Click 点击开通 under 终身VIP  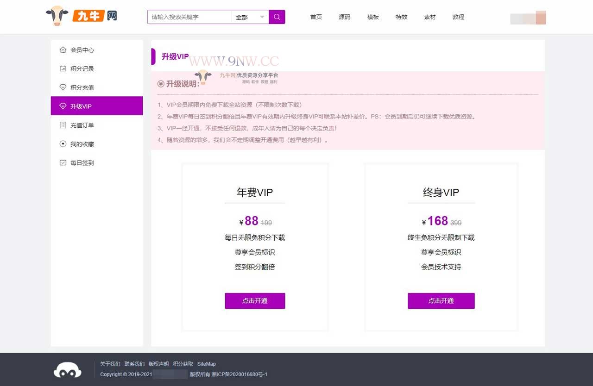(441, 301)
